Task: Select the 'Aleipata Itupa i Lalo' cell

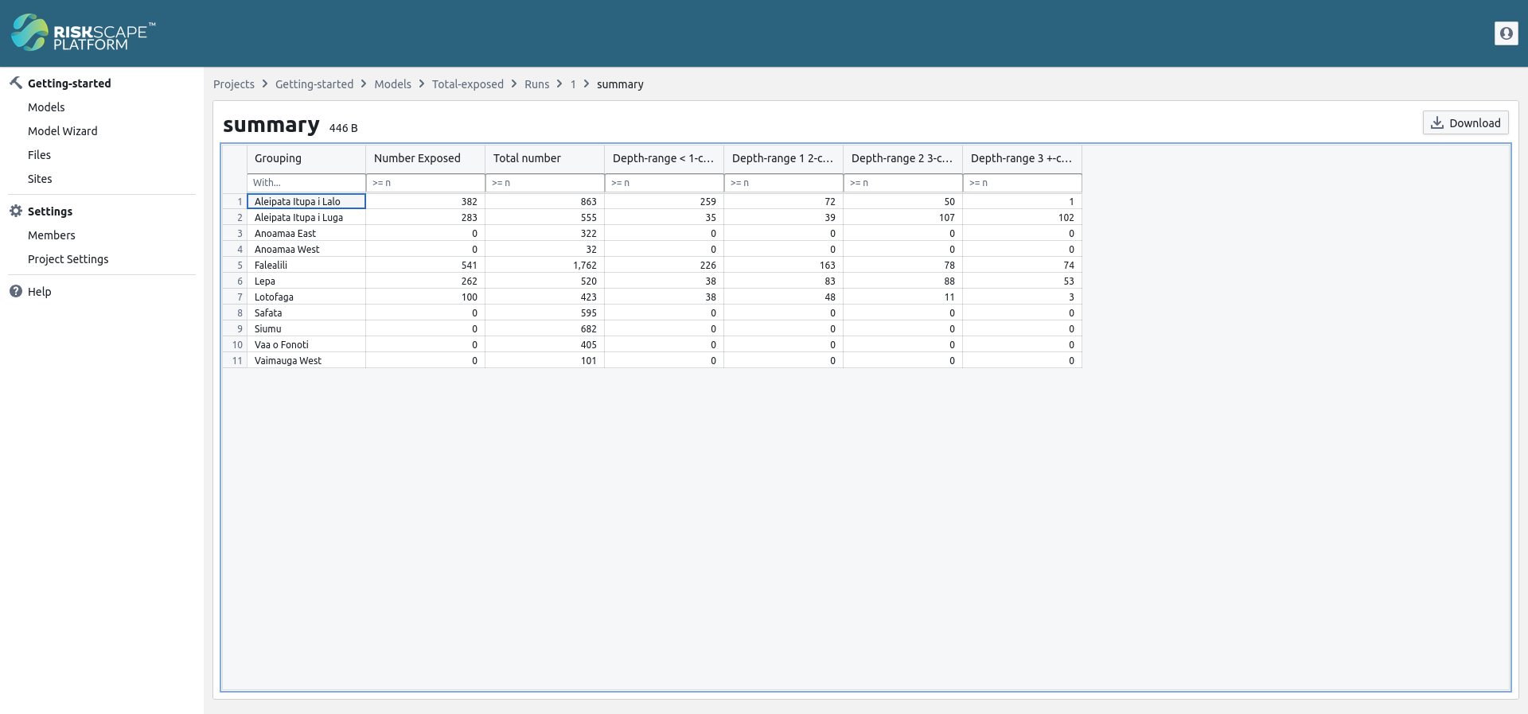Action: click(306, 202)
